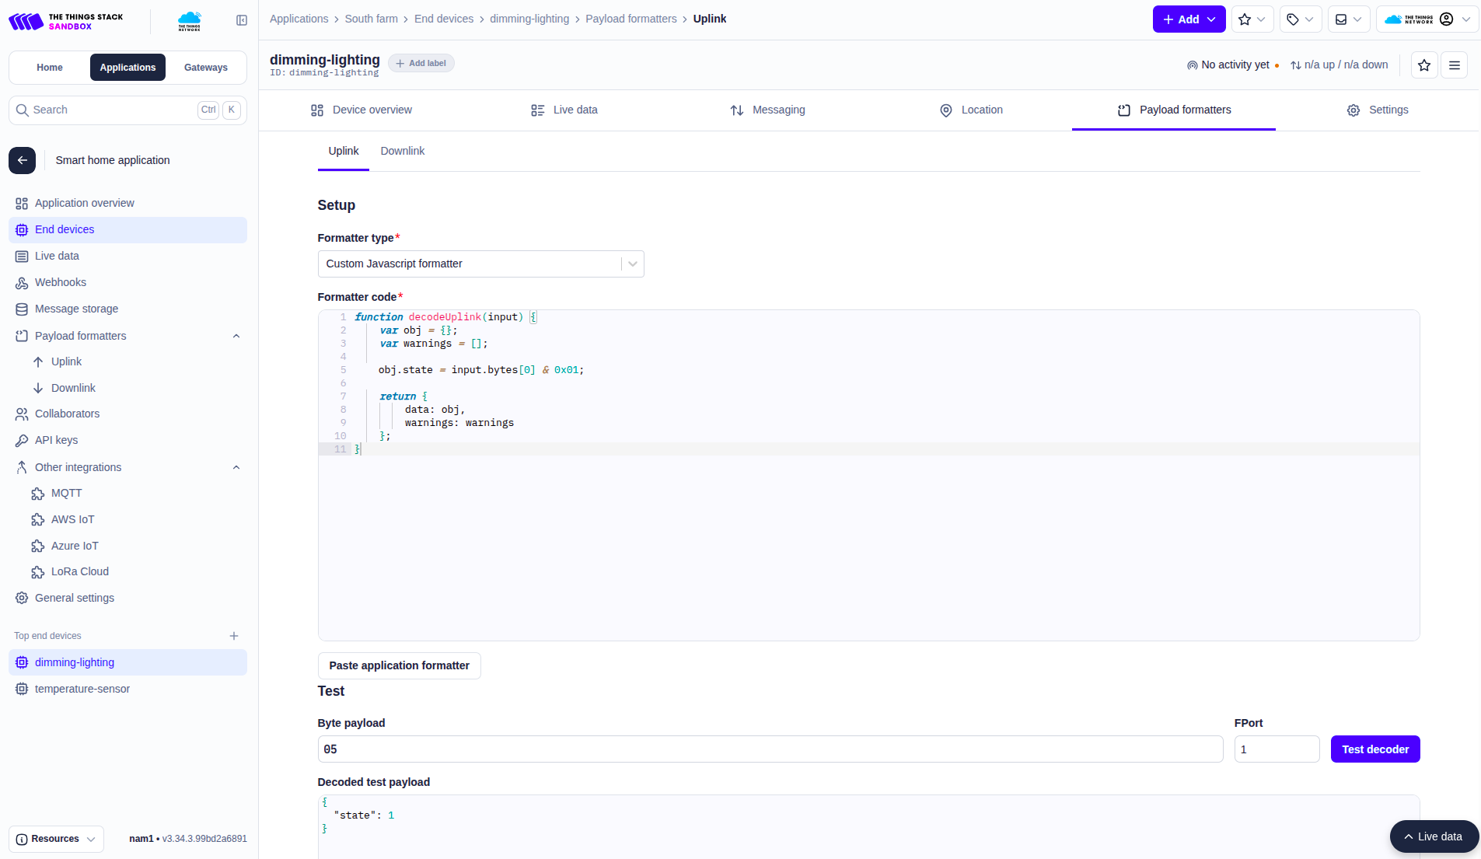
Task: Open the API keys page
Action: [x=56, y=440]
